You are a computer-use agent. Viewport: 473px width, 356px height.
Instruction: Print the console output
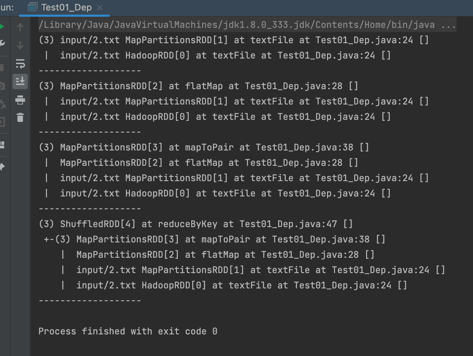pos(20,100)
